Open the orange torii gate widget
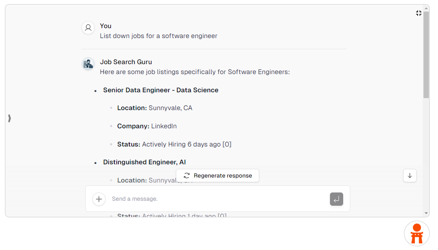The height and width of the screenshot is (250, 438). (417, 234)
